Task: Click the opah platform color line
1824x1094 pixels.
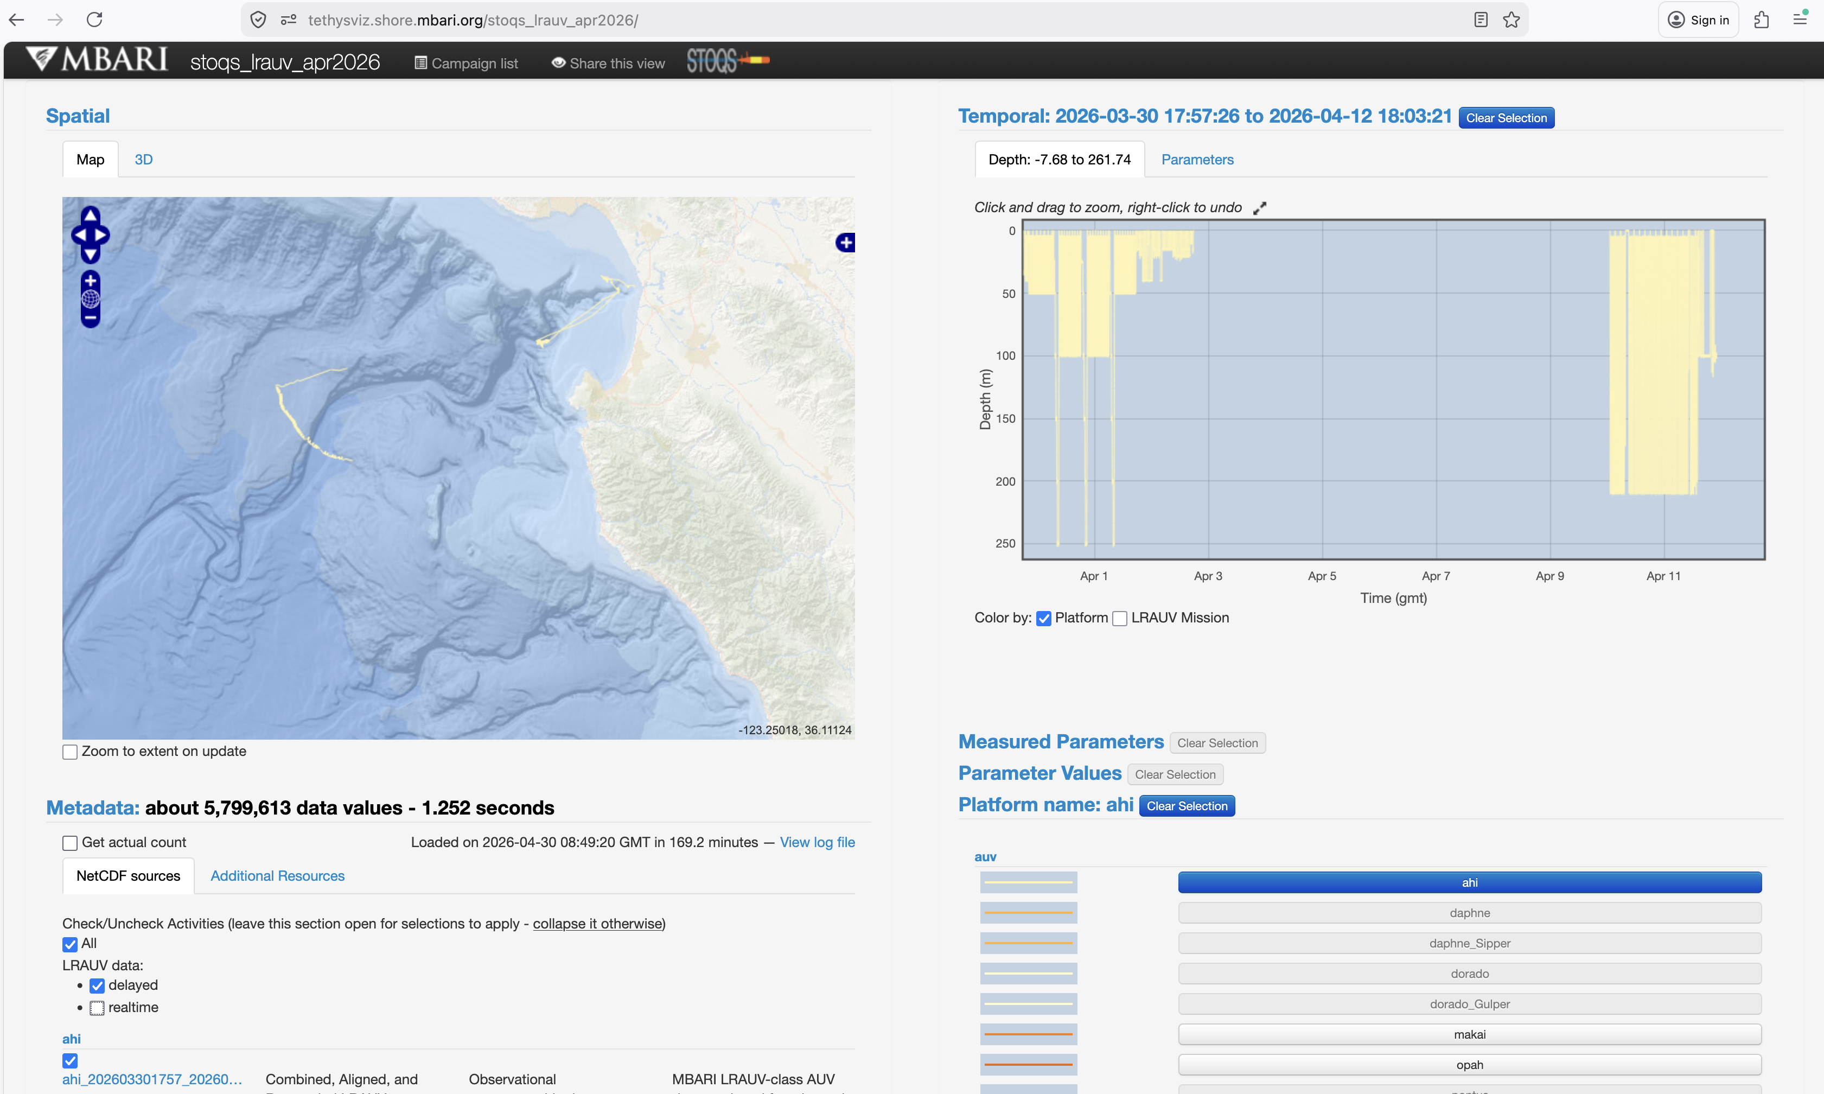Action: click(x=1028, y=1065)
